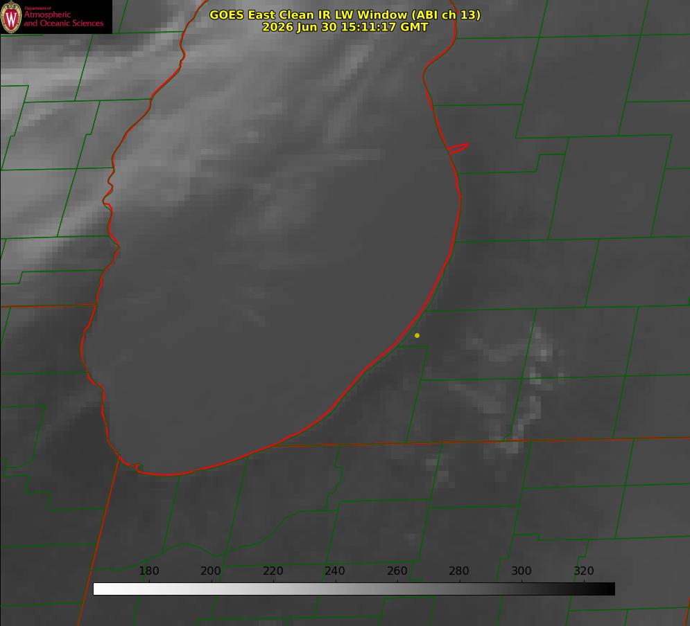Click the University of Wisconsin crest logo

click(x=11, y=17)
